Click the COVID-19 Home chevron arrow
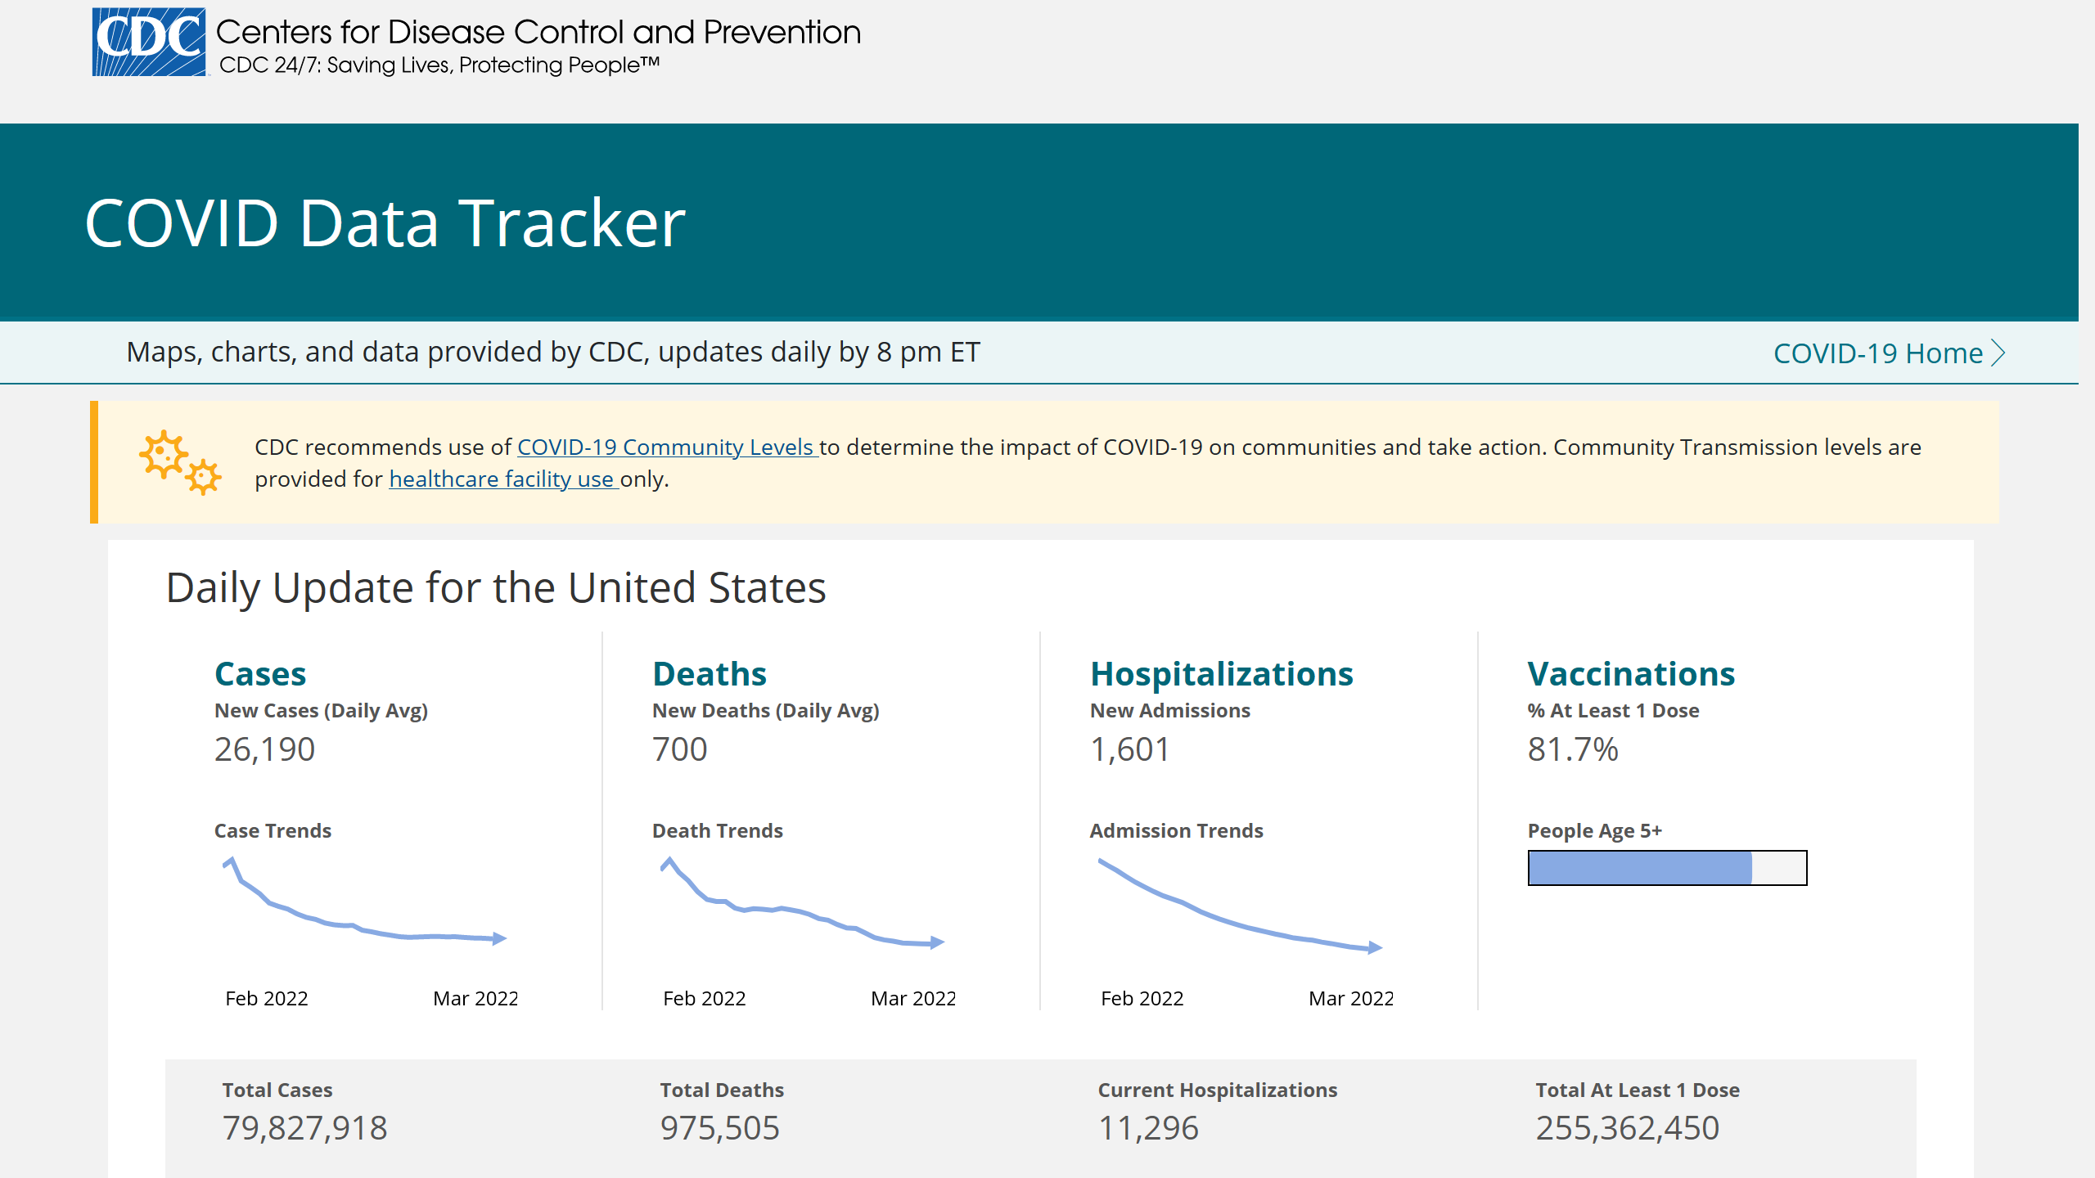 point(1998,353)
